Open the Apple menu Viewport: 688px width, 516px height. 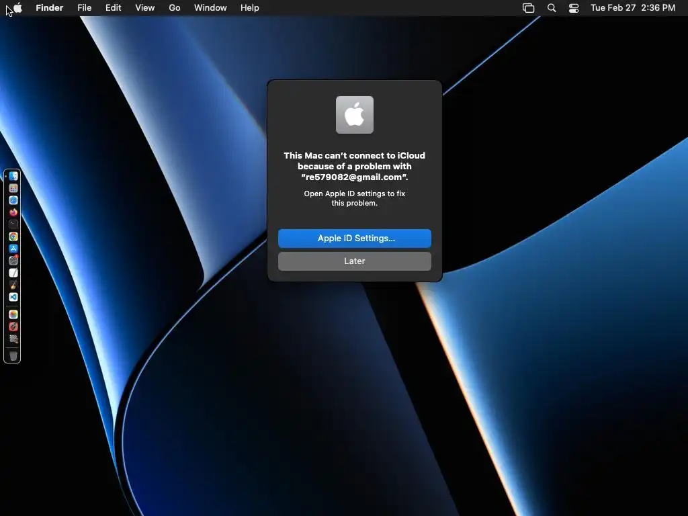[x=17, y=8]
